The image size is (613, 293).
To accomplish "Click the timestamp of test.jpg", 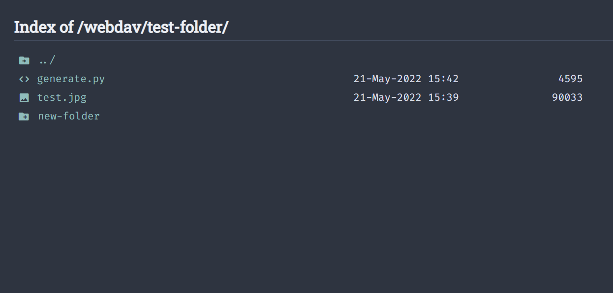I will 406,97.
